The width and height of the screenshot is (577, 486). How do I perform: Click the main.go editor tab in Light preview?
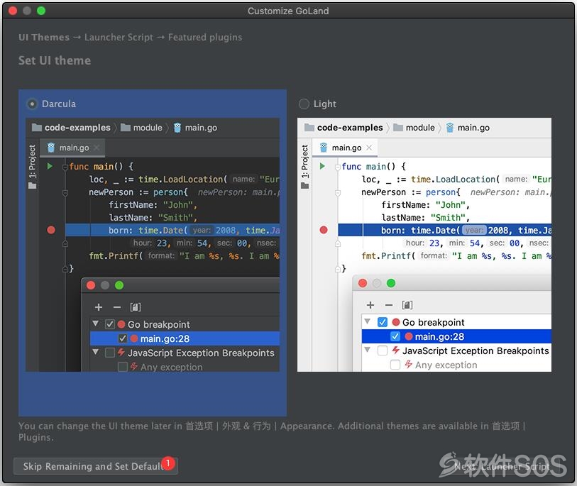(x=345, y=148)
